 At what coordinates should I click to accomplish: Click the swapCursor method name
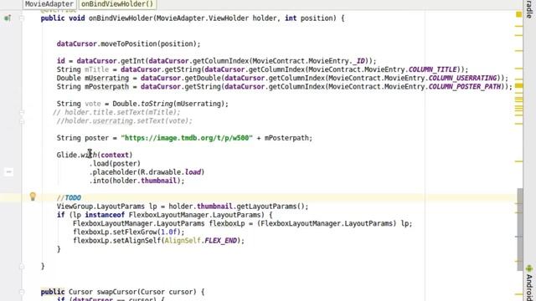tap(116, 292)
